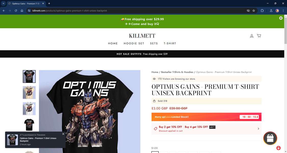Open Bestseller T-Shirts & Hoodies breadcrumb link
This screenshot has height=153, width=287.
tap(177, 72)
